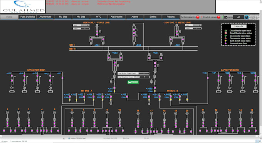Click the MV BUS - B label
The height and width of the screenshot is (143, 262).
point(173,91)
